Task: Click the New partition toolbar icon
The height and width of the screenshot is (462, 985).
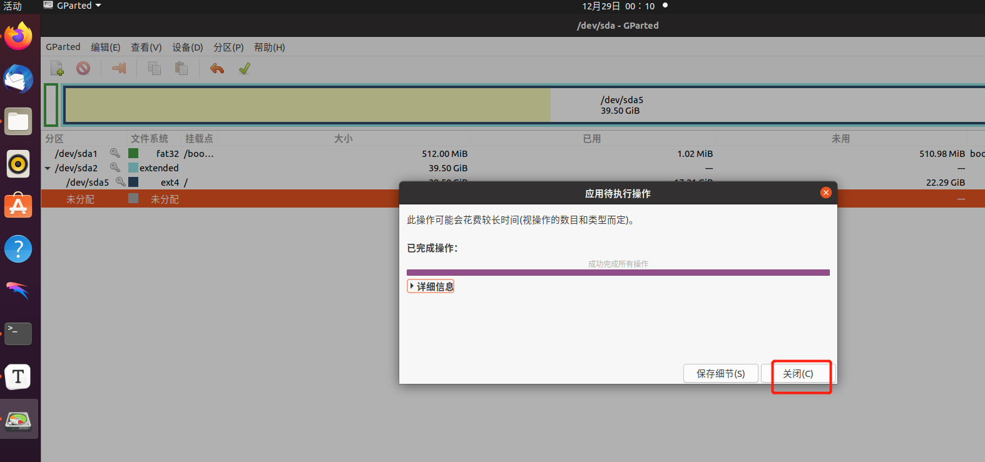Action: pos(57,68)
